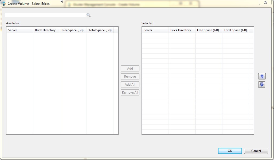Click the Add All button
Image resolution: width=274 pixels, height=160 pixels.
(x=130, y=85)
